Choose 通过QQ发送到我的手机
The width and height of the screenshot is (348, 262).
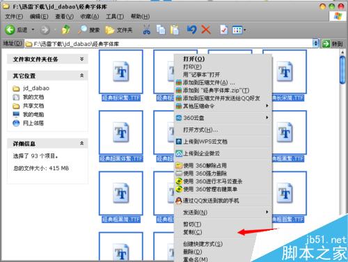(x=223, y=201)
